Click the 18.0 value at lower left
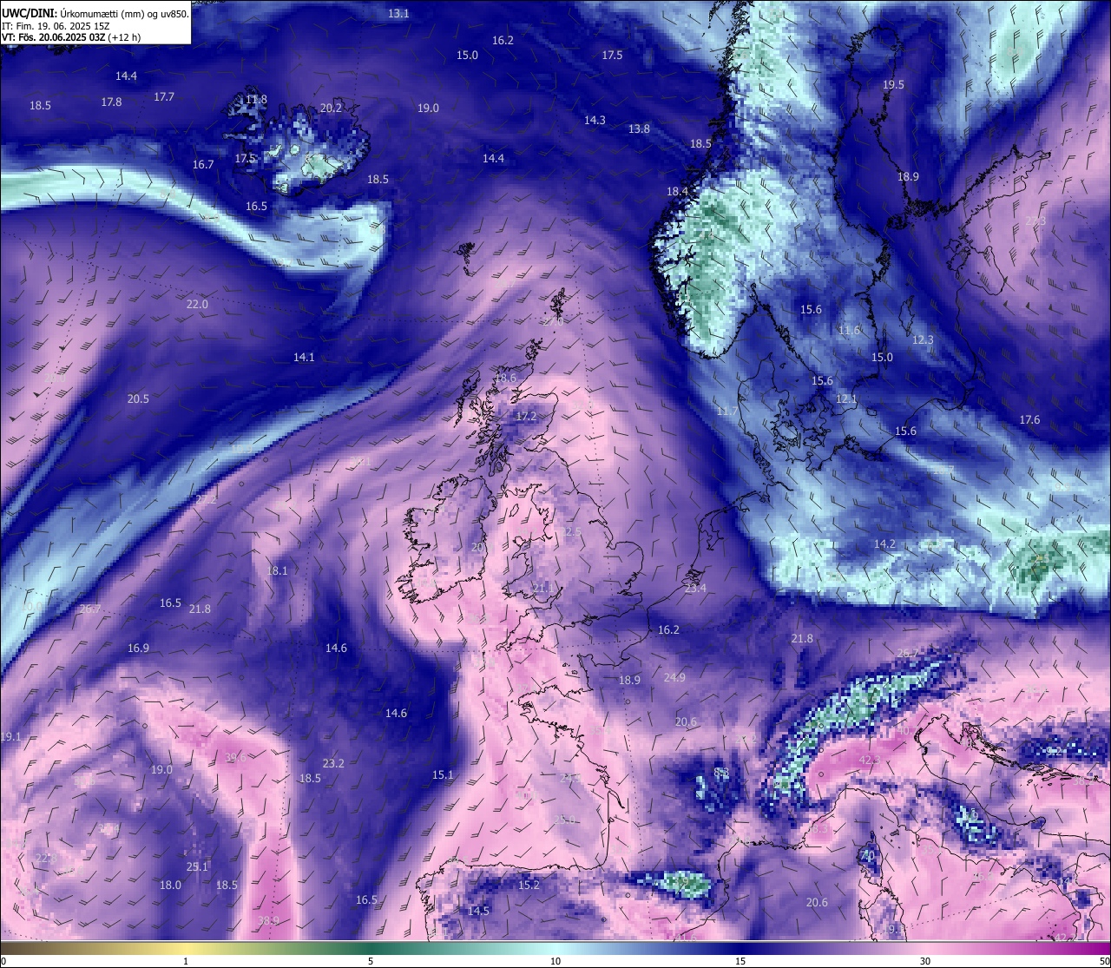The image size is (1111, 968). [170, 886]
